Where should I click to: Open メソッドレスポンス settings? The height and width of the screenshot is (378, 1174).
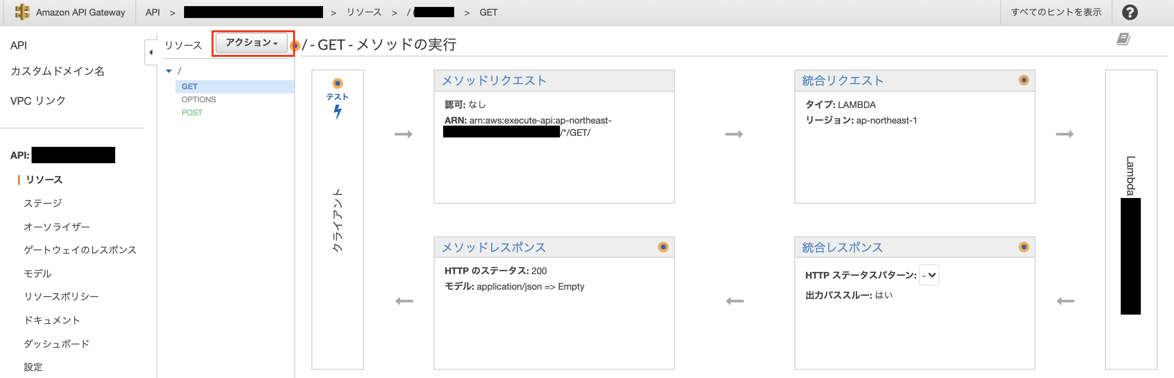(x=494, y=248)
